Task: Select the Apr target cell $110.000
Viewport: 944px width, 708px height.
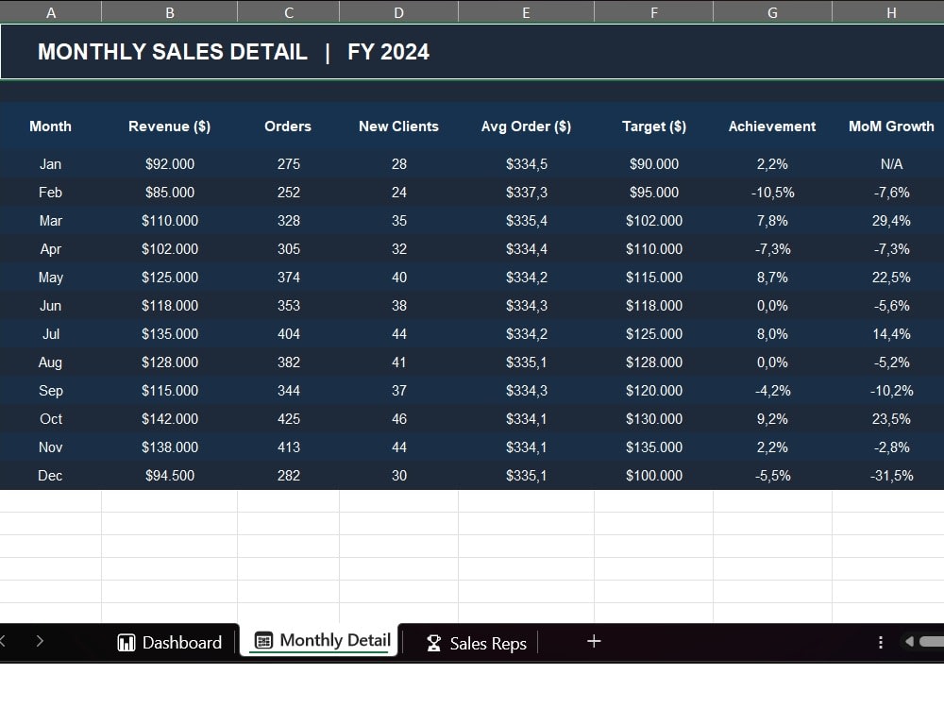Action: pyautogui.click(x=654, y=248)
